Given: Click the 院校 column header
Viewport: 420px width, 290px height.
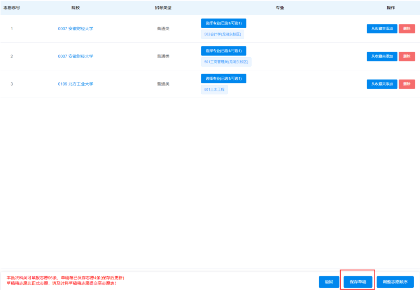Looking at the screenshot, I should pyautogui.click(x=75, y=8).
